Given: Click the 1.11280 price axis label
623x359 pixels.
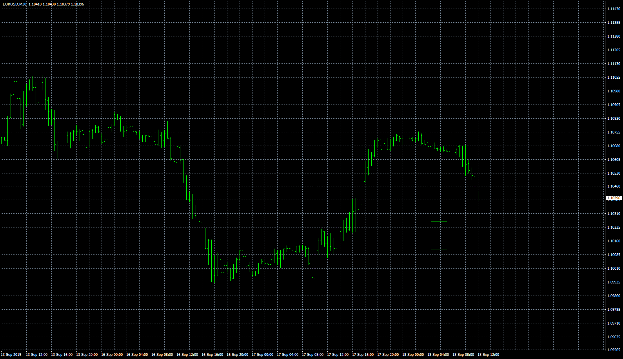Looking at the screenshot, I should click(614, 36).
